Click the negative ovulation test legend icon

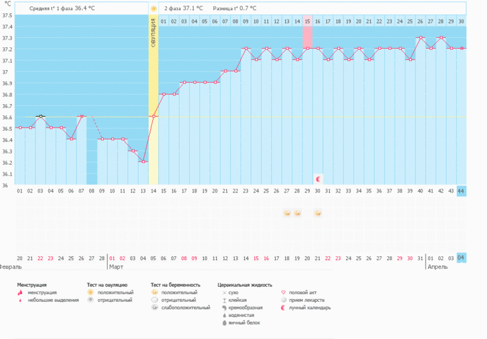[x=90, y=300]
